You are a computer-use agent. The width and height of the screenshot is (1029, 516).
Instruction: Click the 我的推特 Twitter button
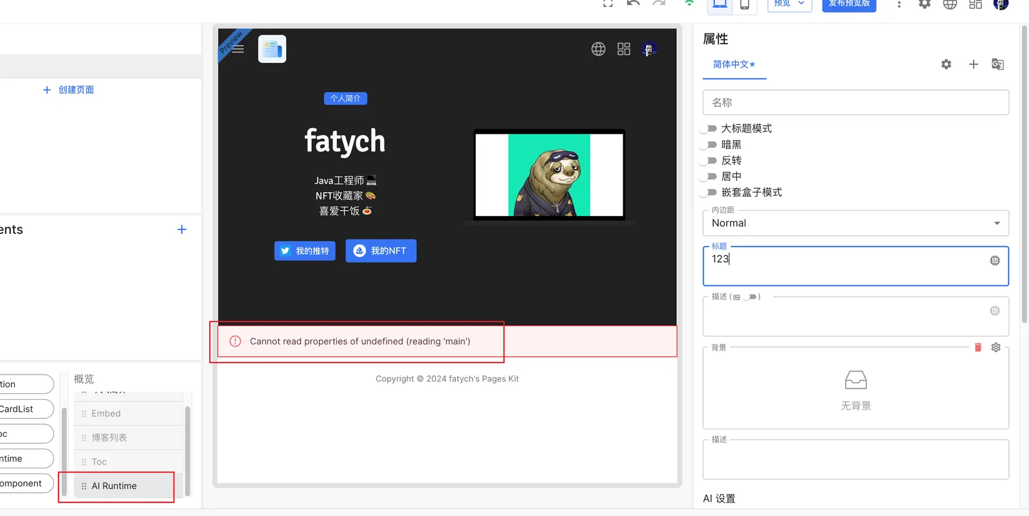(x=305, y=251)
